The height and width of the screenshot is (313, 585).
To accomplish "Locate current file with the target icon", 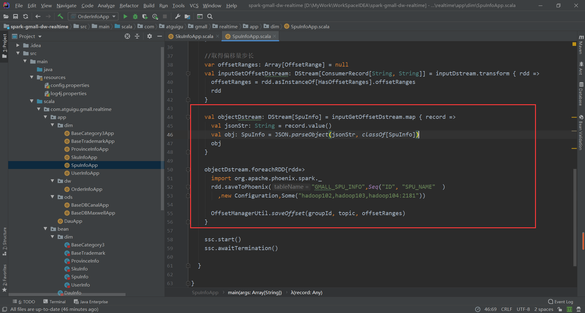I will click(127, 36).
